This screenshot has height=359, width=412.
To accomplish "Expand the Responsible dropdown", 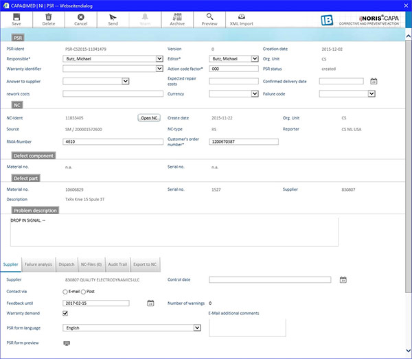I will tap(159, 58).
